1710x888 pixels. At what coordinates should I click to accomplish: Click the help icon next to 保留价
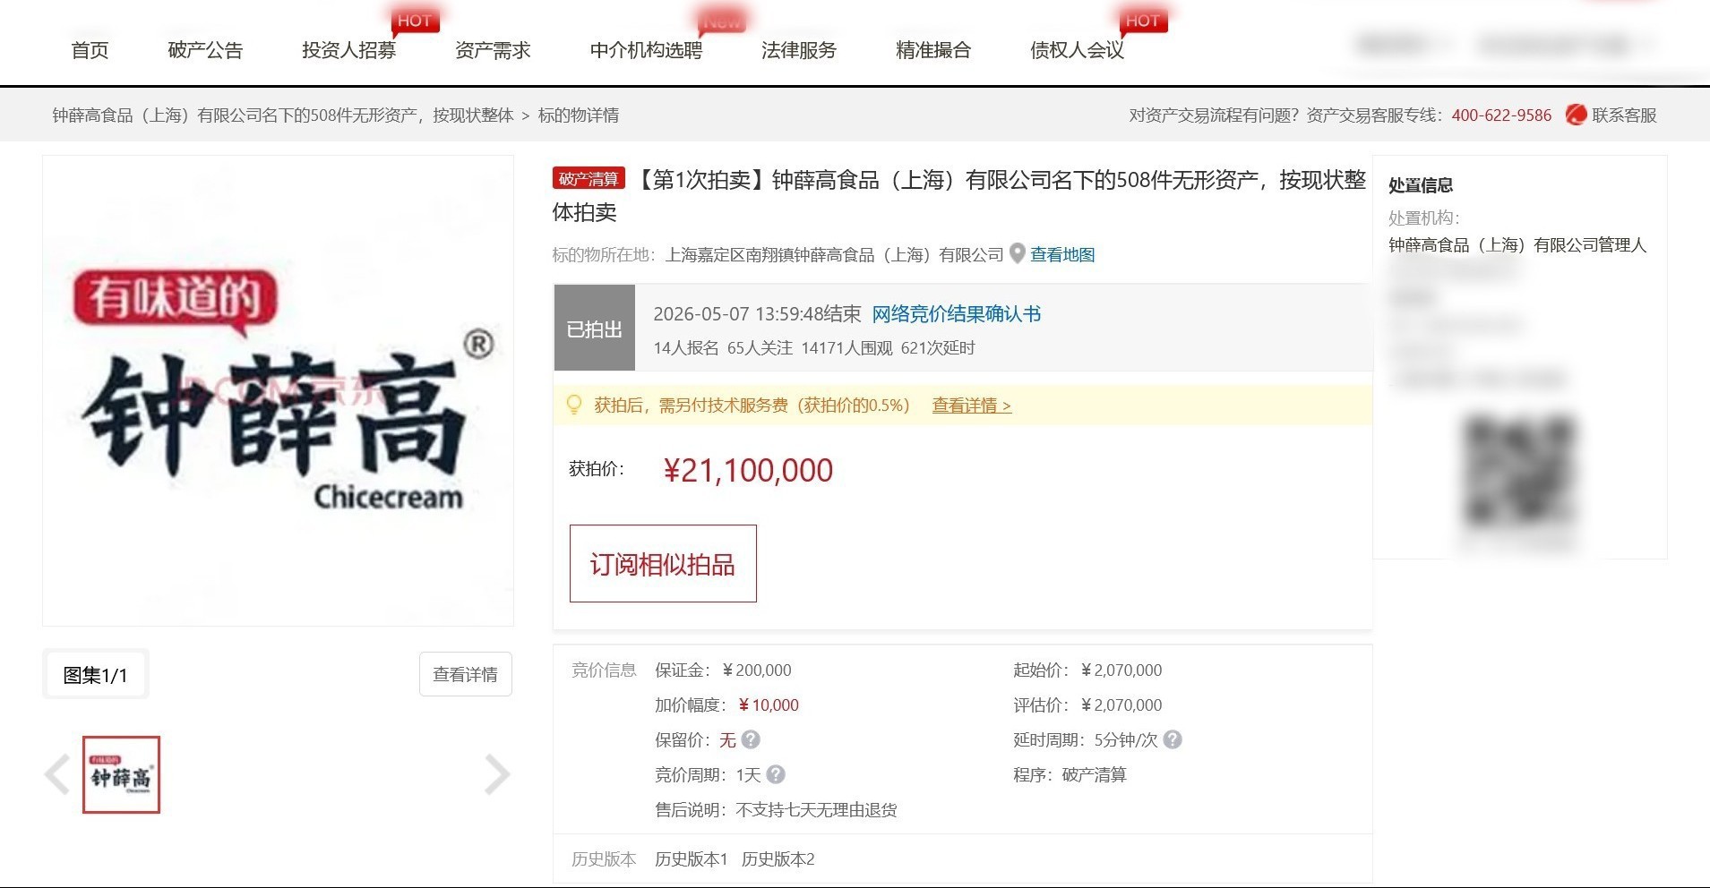click(751, 739)
